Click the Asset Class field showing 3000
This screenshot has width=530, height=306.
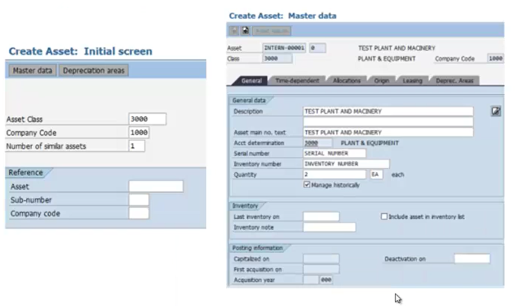point(147,119)
